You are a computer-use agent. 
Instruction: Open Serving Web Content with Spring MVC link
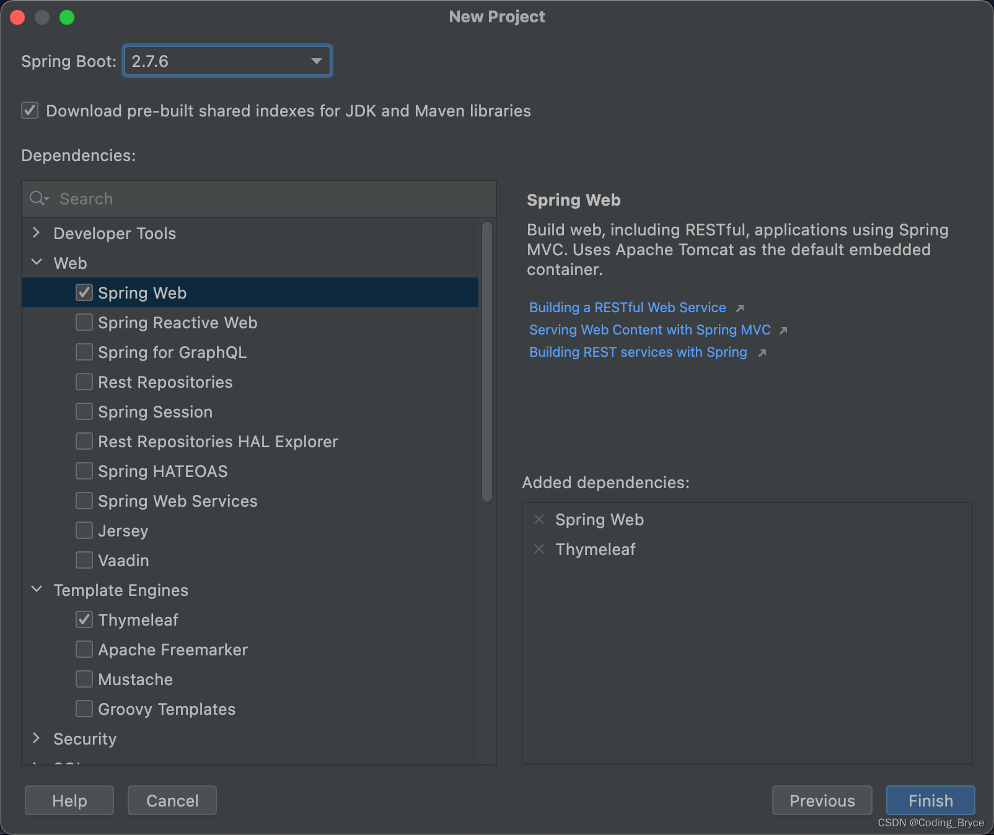pos(650,330)
